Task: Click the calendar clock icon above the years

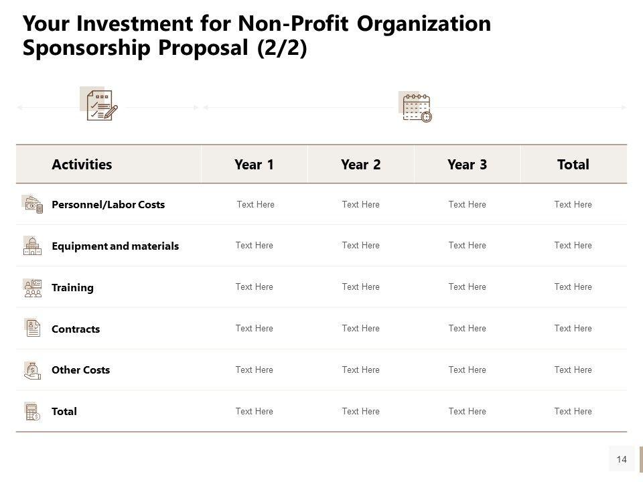Action: click(x=415, y=107)
